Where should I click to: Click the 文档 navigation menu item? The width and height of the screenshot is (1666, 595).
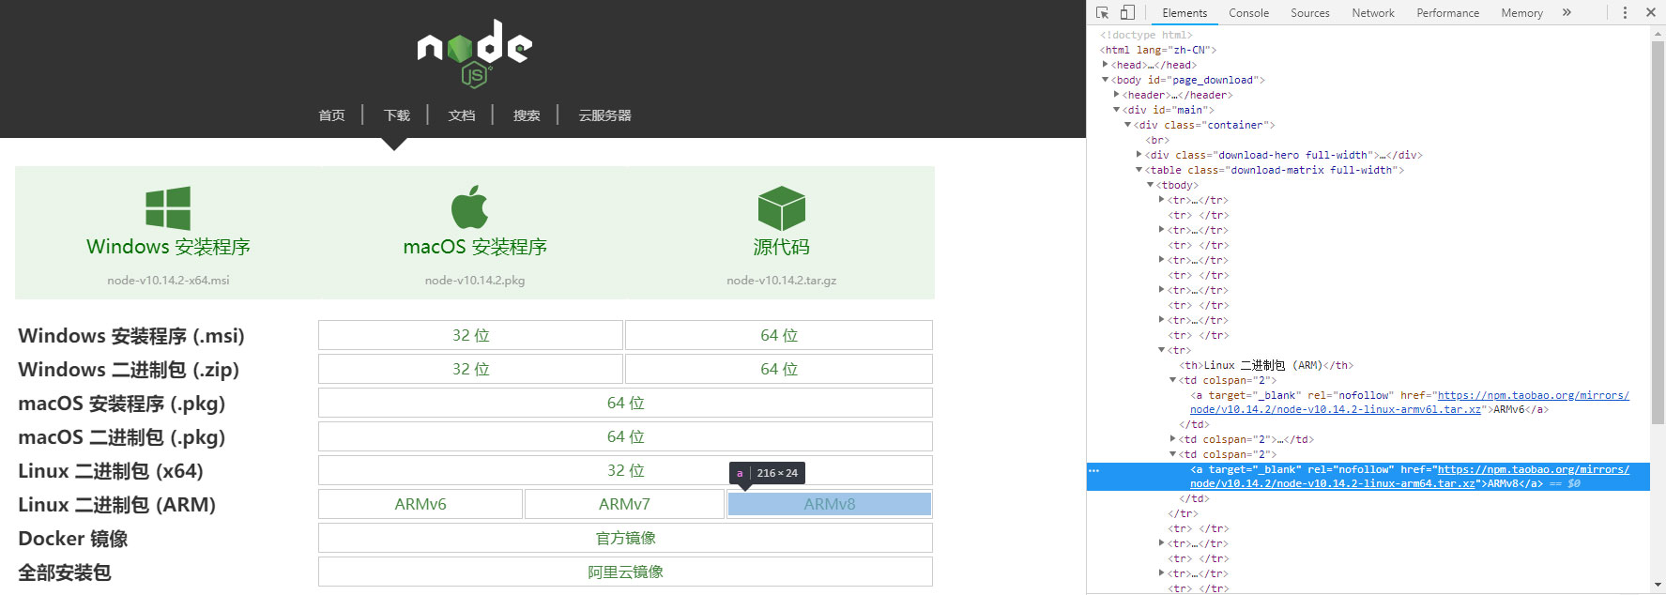(461, 115)
